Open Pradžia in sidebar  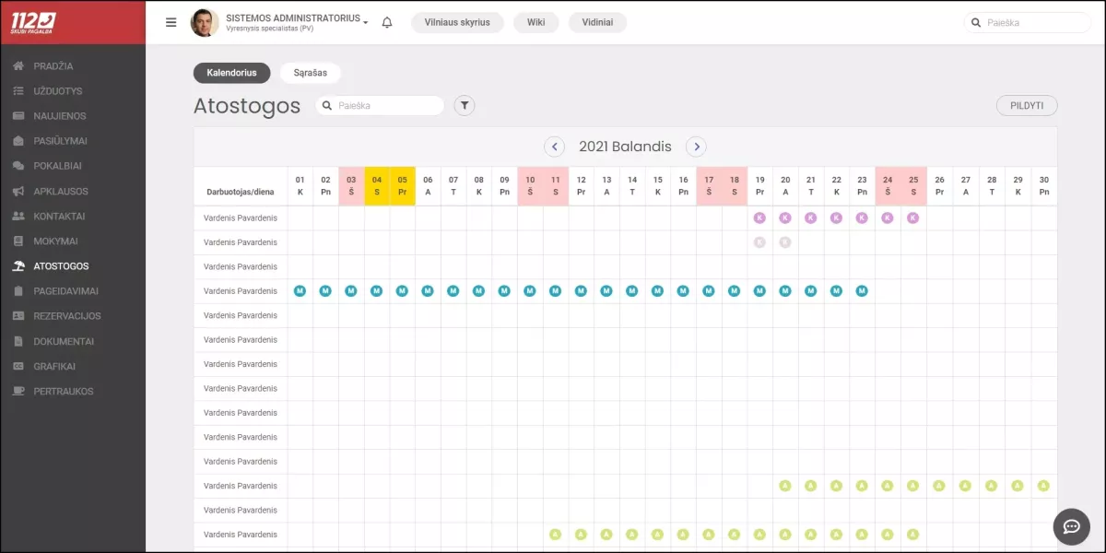click(x=53, y=66)
